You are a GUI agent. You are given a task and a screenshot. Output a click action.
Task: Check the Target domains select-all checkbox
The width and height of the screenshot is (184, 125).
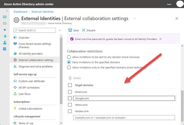[x=70, y=85]
